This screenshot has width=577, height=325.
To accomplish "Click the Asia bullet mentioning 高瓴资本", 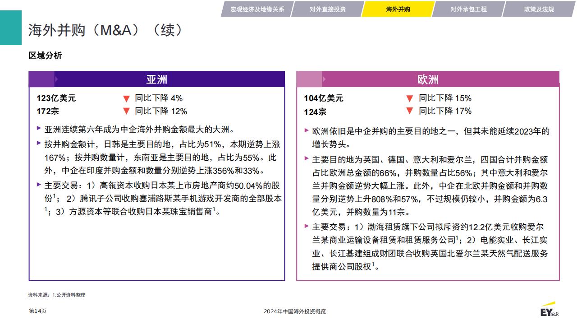I will click(163, 198).
